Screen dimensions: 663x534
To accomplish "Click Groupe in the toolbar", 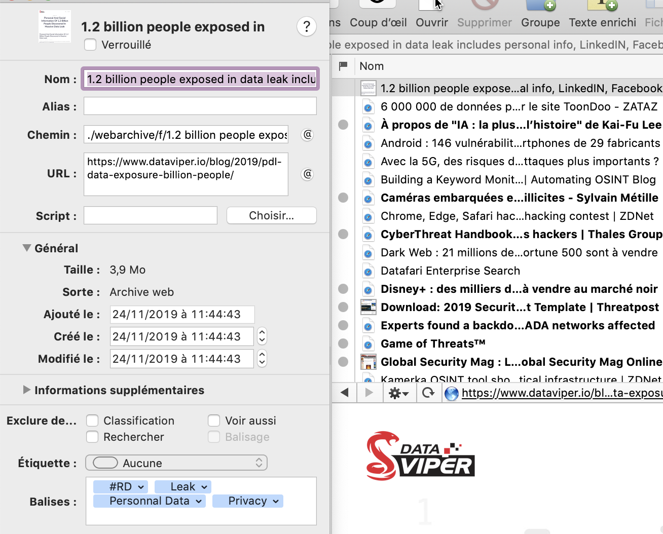I will (x=540, y=15).
